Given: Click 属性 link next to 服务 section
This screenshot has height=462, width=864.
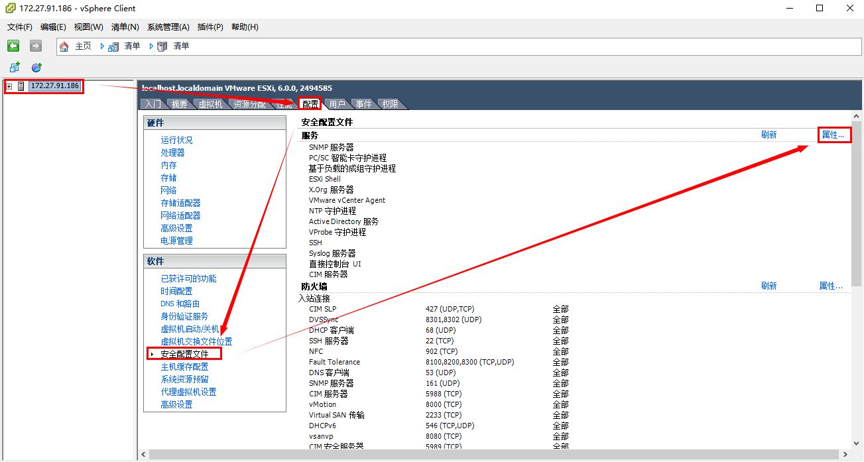Looking at the screenshot, I should (833, 134).
